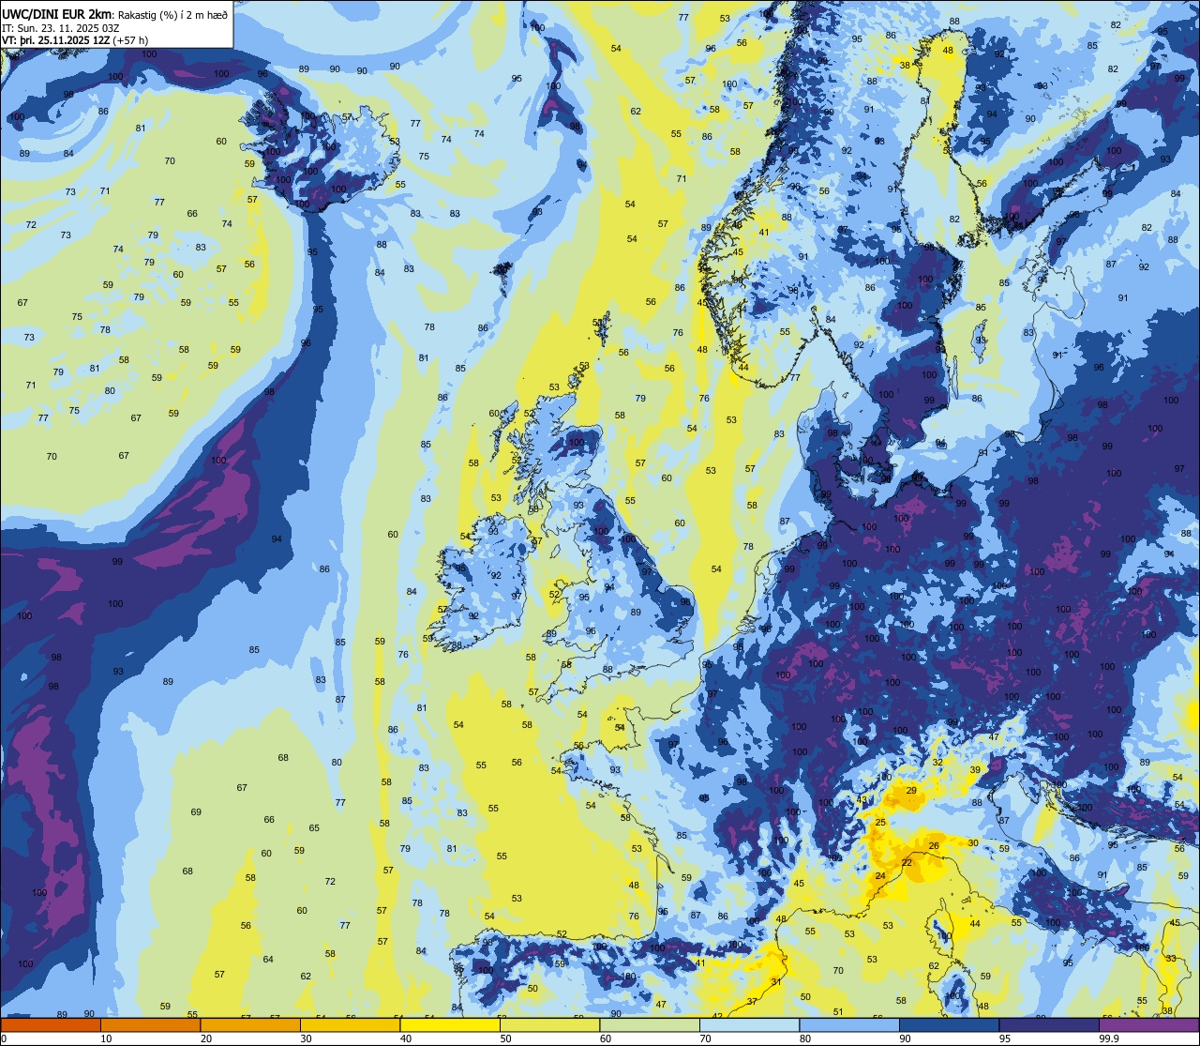Click the humidity value '29' on the map

[x=912, y=791]
